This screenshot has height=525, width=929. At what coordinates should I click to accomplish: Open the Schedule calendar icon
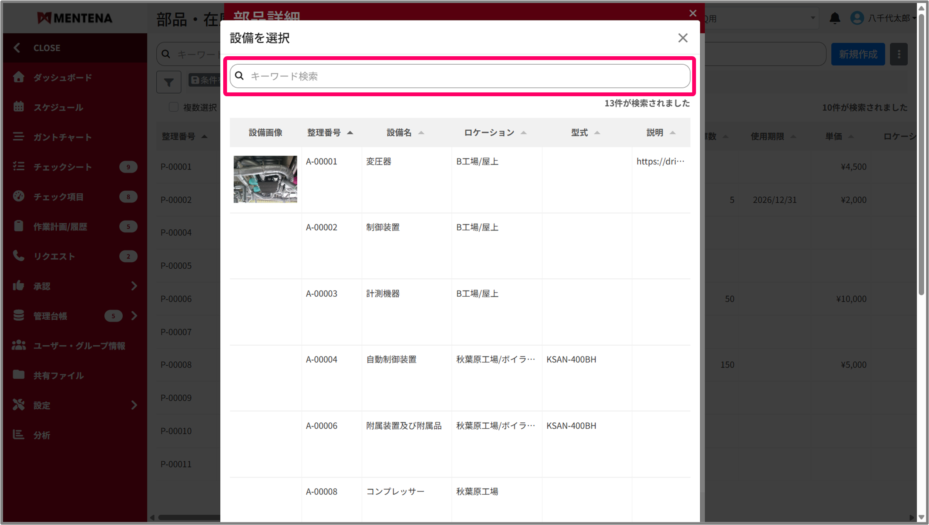[19, 107]
